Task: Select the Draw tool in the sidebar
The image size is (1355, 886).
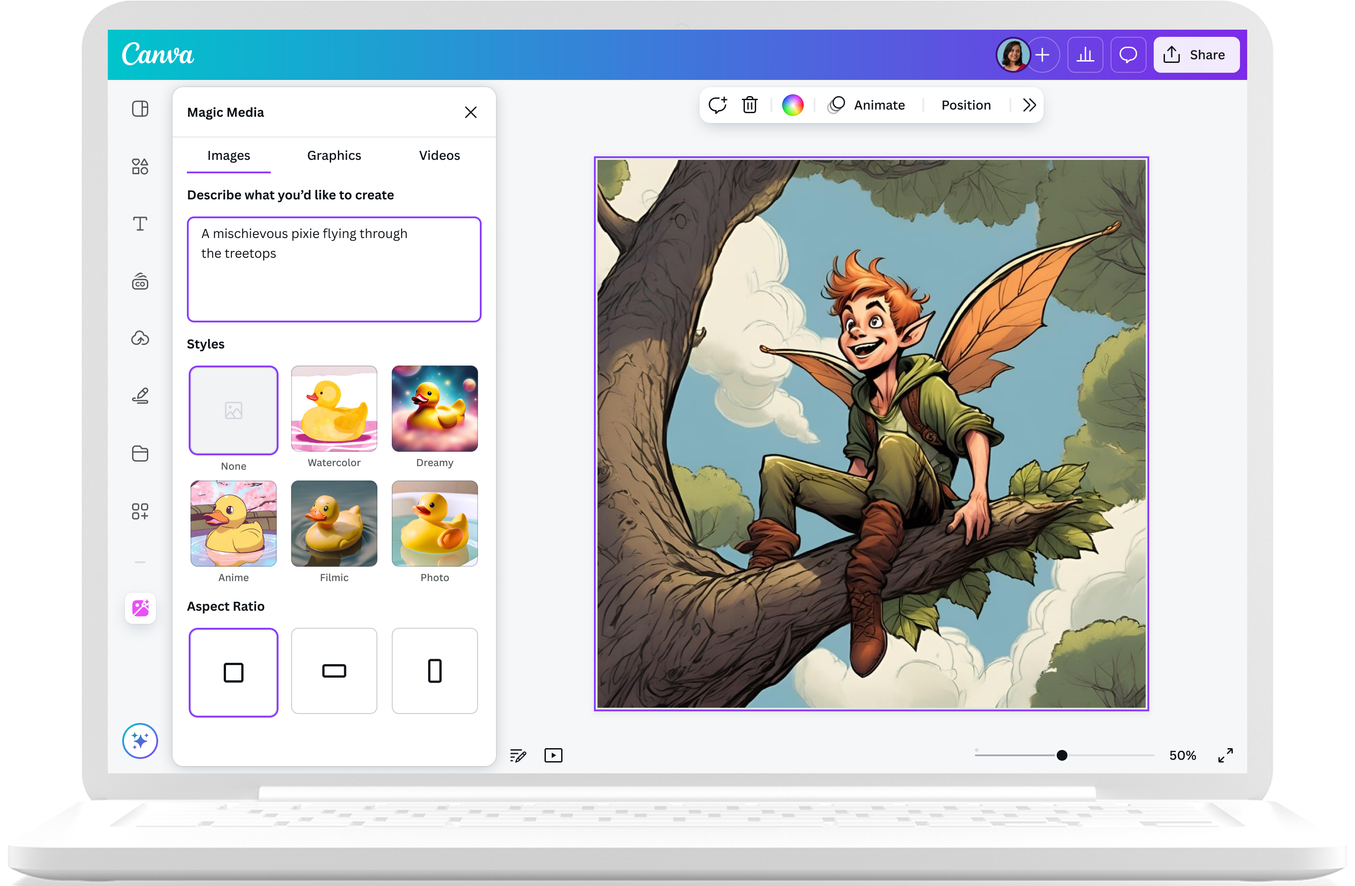Action: pyautogui.click(x=139, y=396)
